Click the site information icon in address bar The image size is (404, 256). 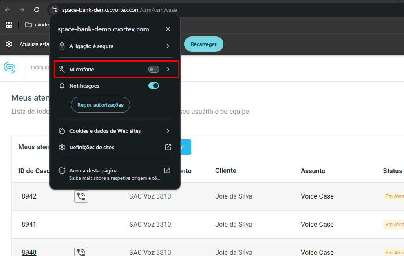coord(54,9)
